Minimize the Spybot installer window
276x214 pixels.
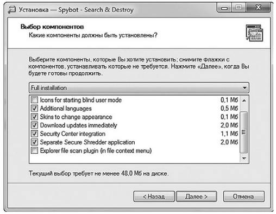224,8
